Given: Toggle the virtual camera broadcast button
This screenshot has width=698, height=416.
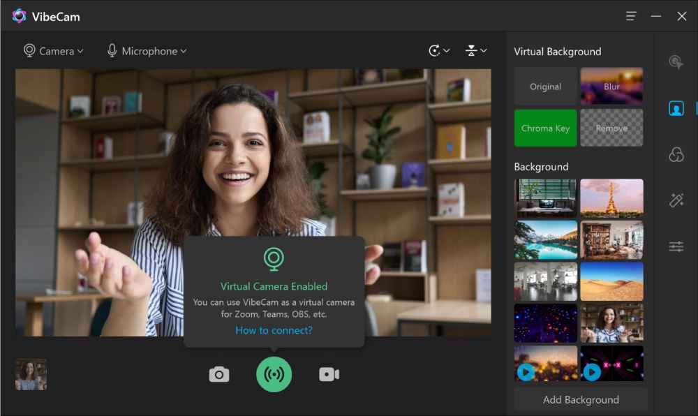Looking at the screenshot, I should tap(274, 375).
